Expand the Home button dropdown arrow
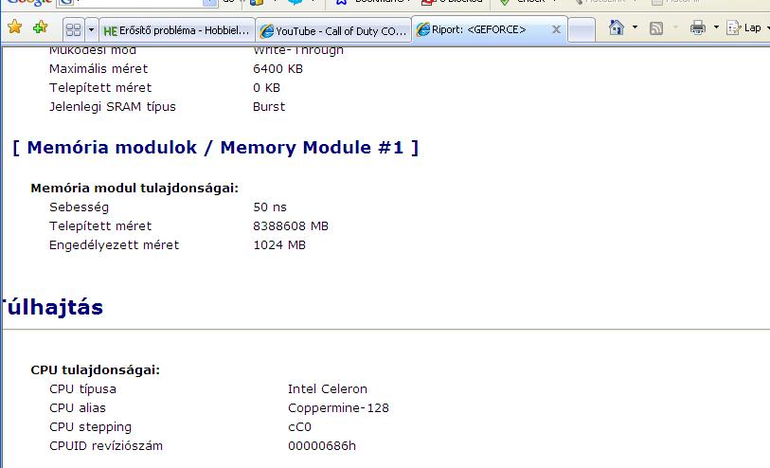 [635, 27]
